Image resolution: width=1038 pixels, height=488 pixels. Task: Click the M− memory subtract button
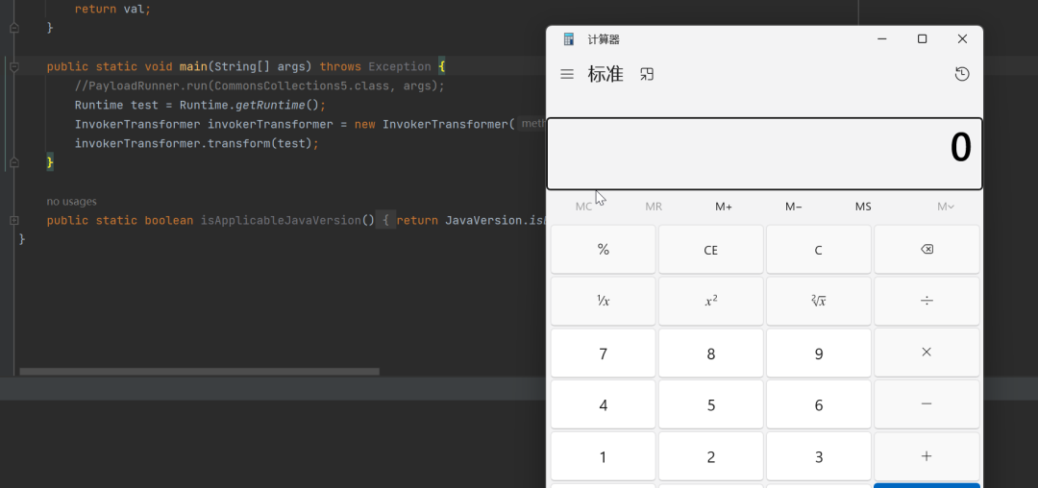click(793, 207)
